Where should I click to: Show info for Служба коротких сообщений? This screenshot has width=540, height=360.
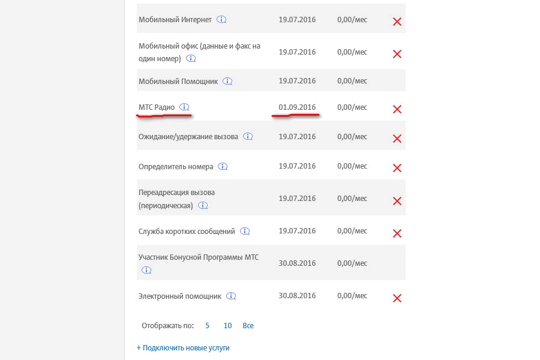245,231
